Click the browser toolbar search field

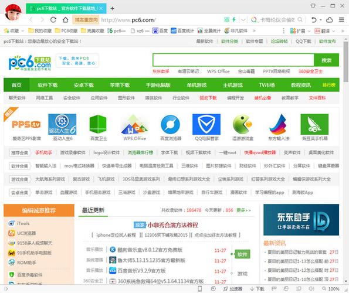pyautogui.click(x=277, y=20)
